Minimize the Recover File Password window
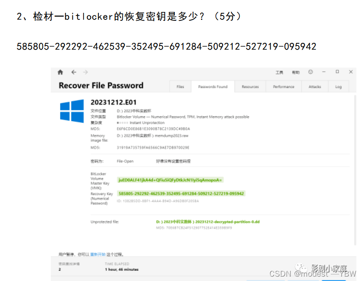Screen dimensions: 363x281 pos(324,72)
